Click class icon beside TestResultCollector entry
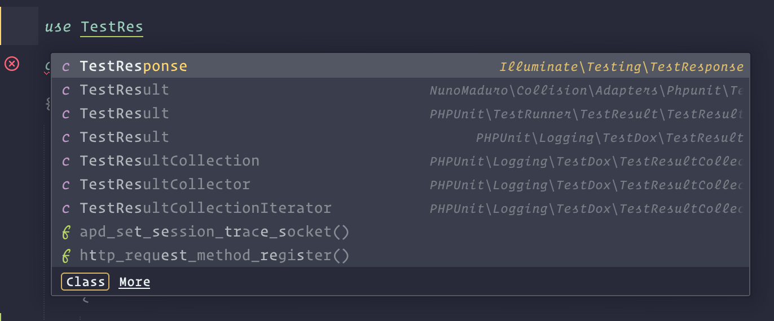Viewport: 774px width, 321px height. [66, 185]
